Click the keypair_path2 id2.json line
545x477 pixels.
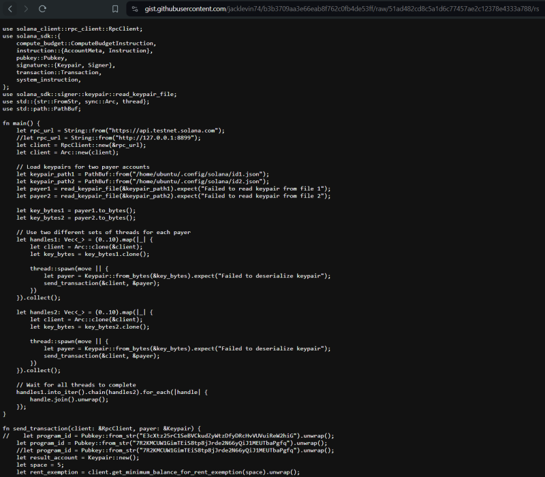tap(142, 182)
